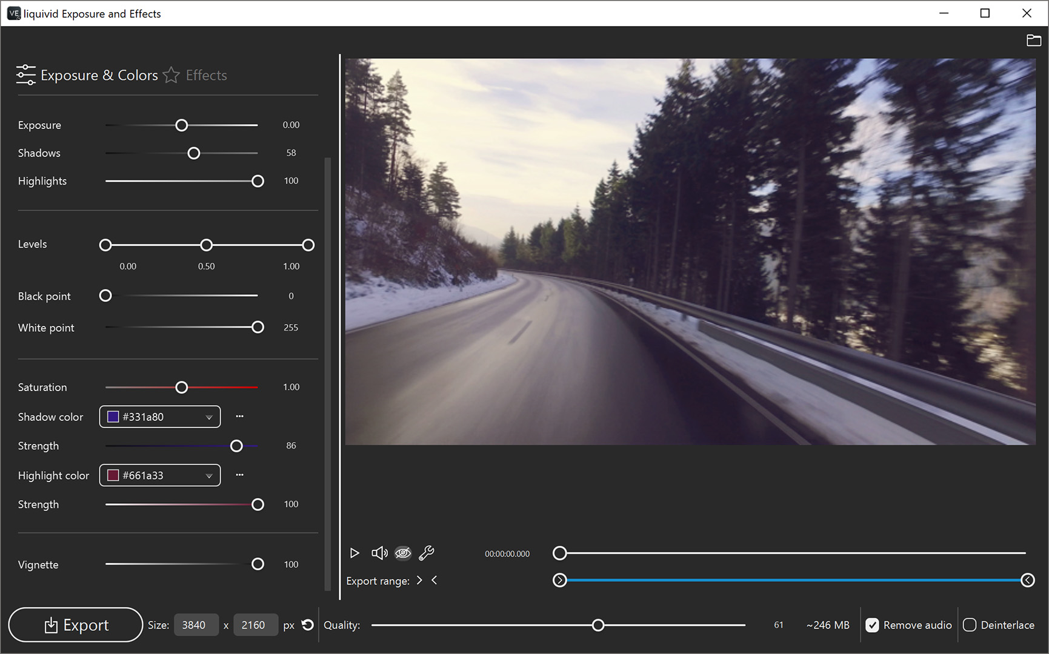Reset the export size with the undo arrow
The width and height of the screenshot is (1049, 654).
click(307, 624)
